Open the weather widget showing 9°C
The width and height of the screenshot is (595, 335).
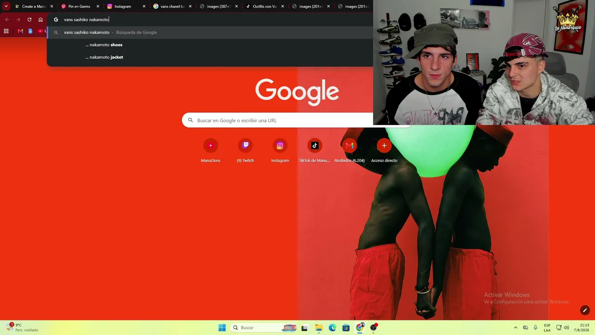[x=21, y=328]
